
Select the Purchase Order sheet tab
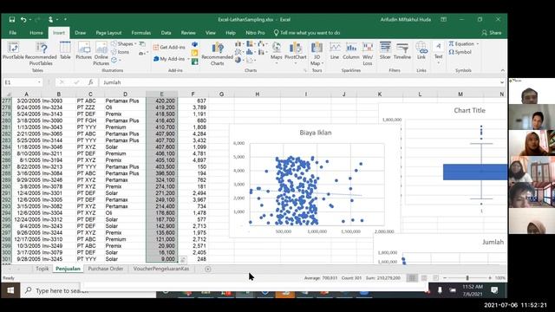(x=106, y=269)
